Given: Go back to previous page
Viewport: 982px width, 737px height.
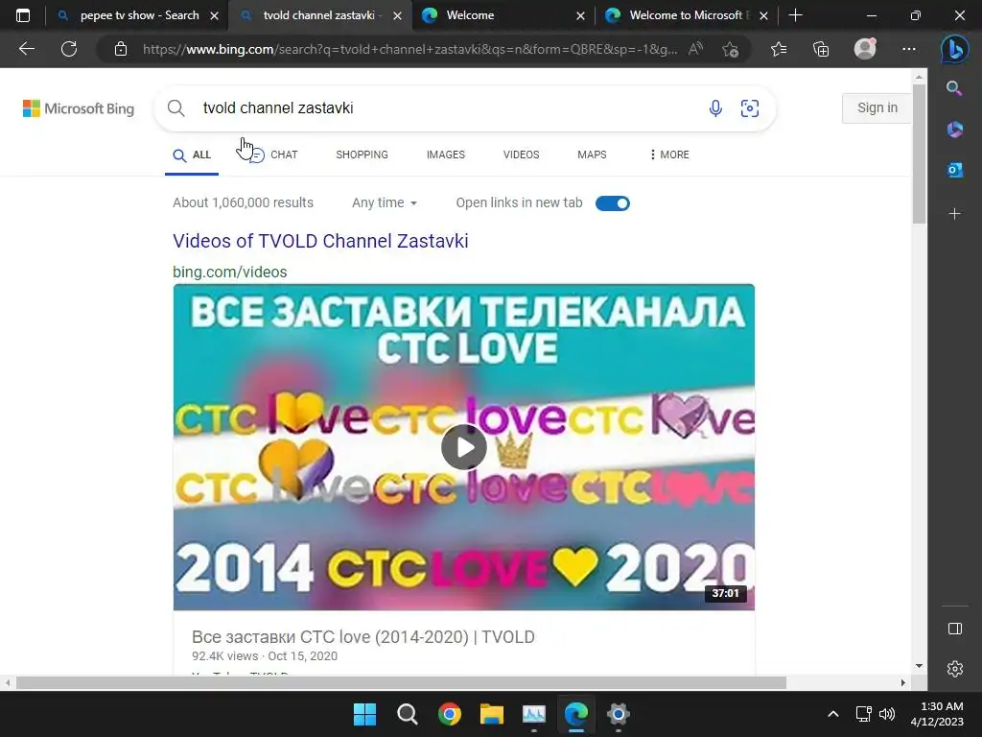Looking at the screenshot, I should [27, 49].
